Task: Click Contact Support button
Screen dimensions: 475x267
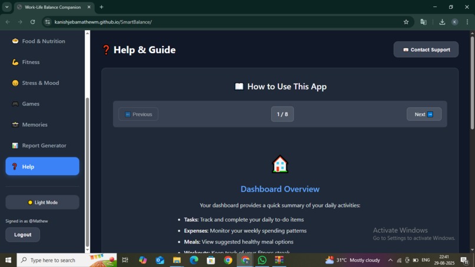Action: point(426,50)
